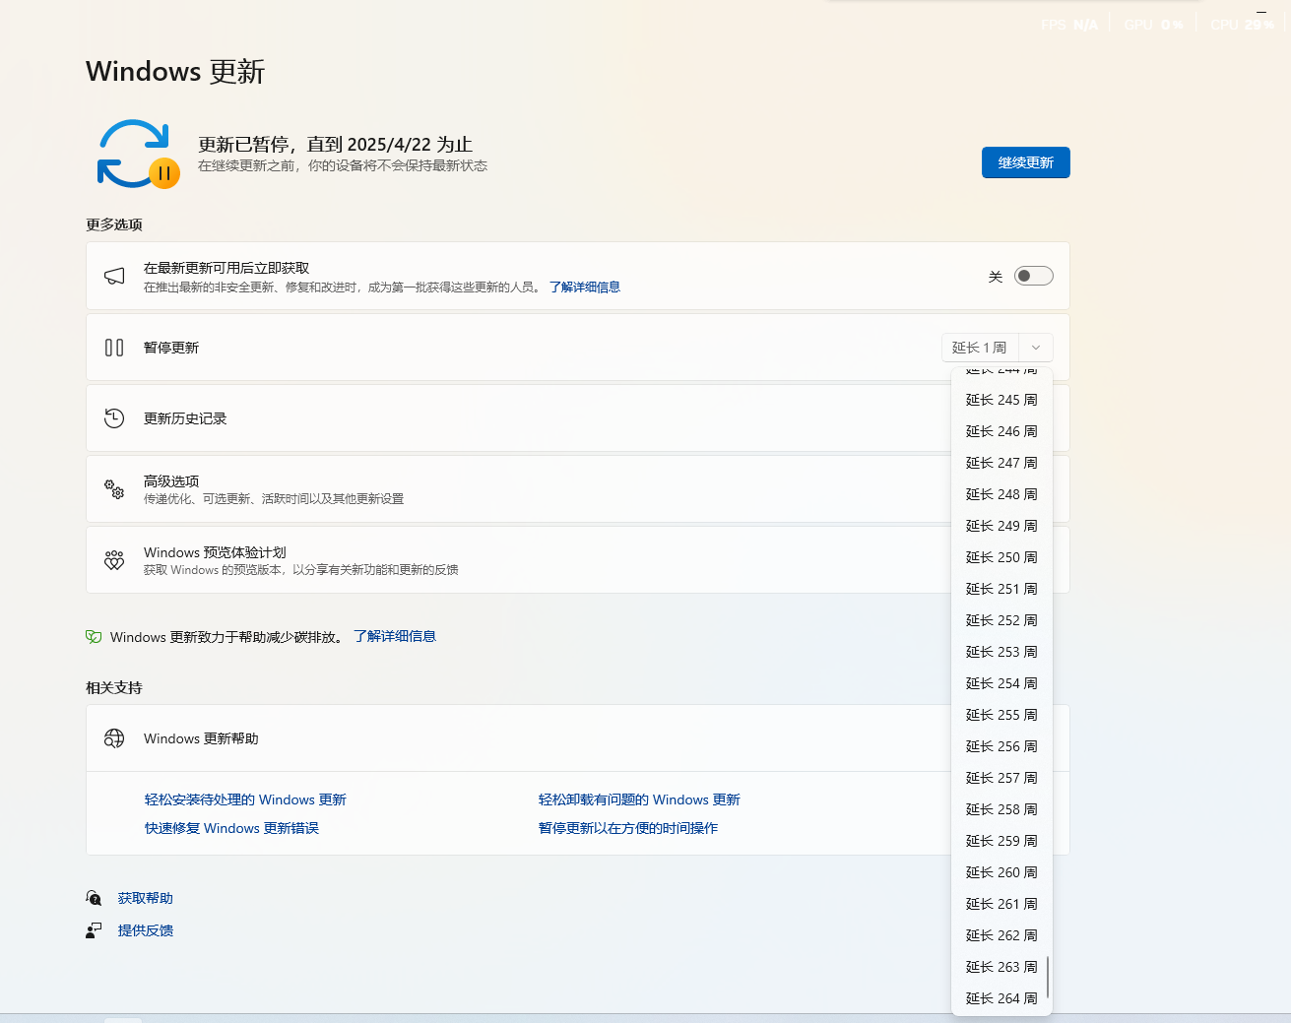
Task: Open 了解详细信息 link about carbon emissions
Action: coord(395,637)
